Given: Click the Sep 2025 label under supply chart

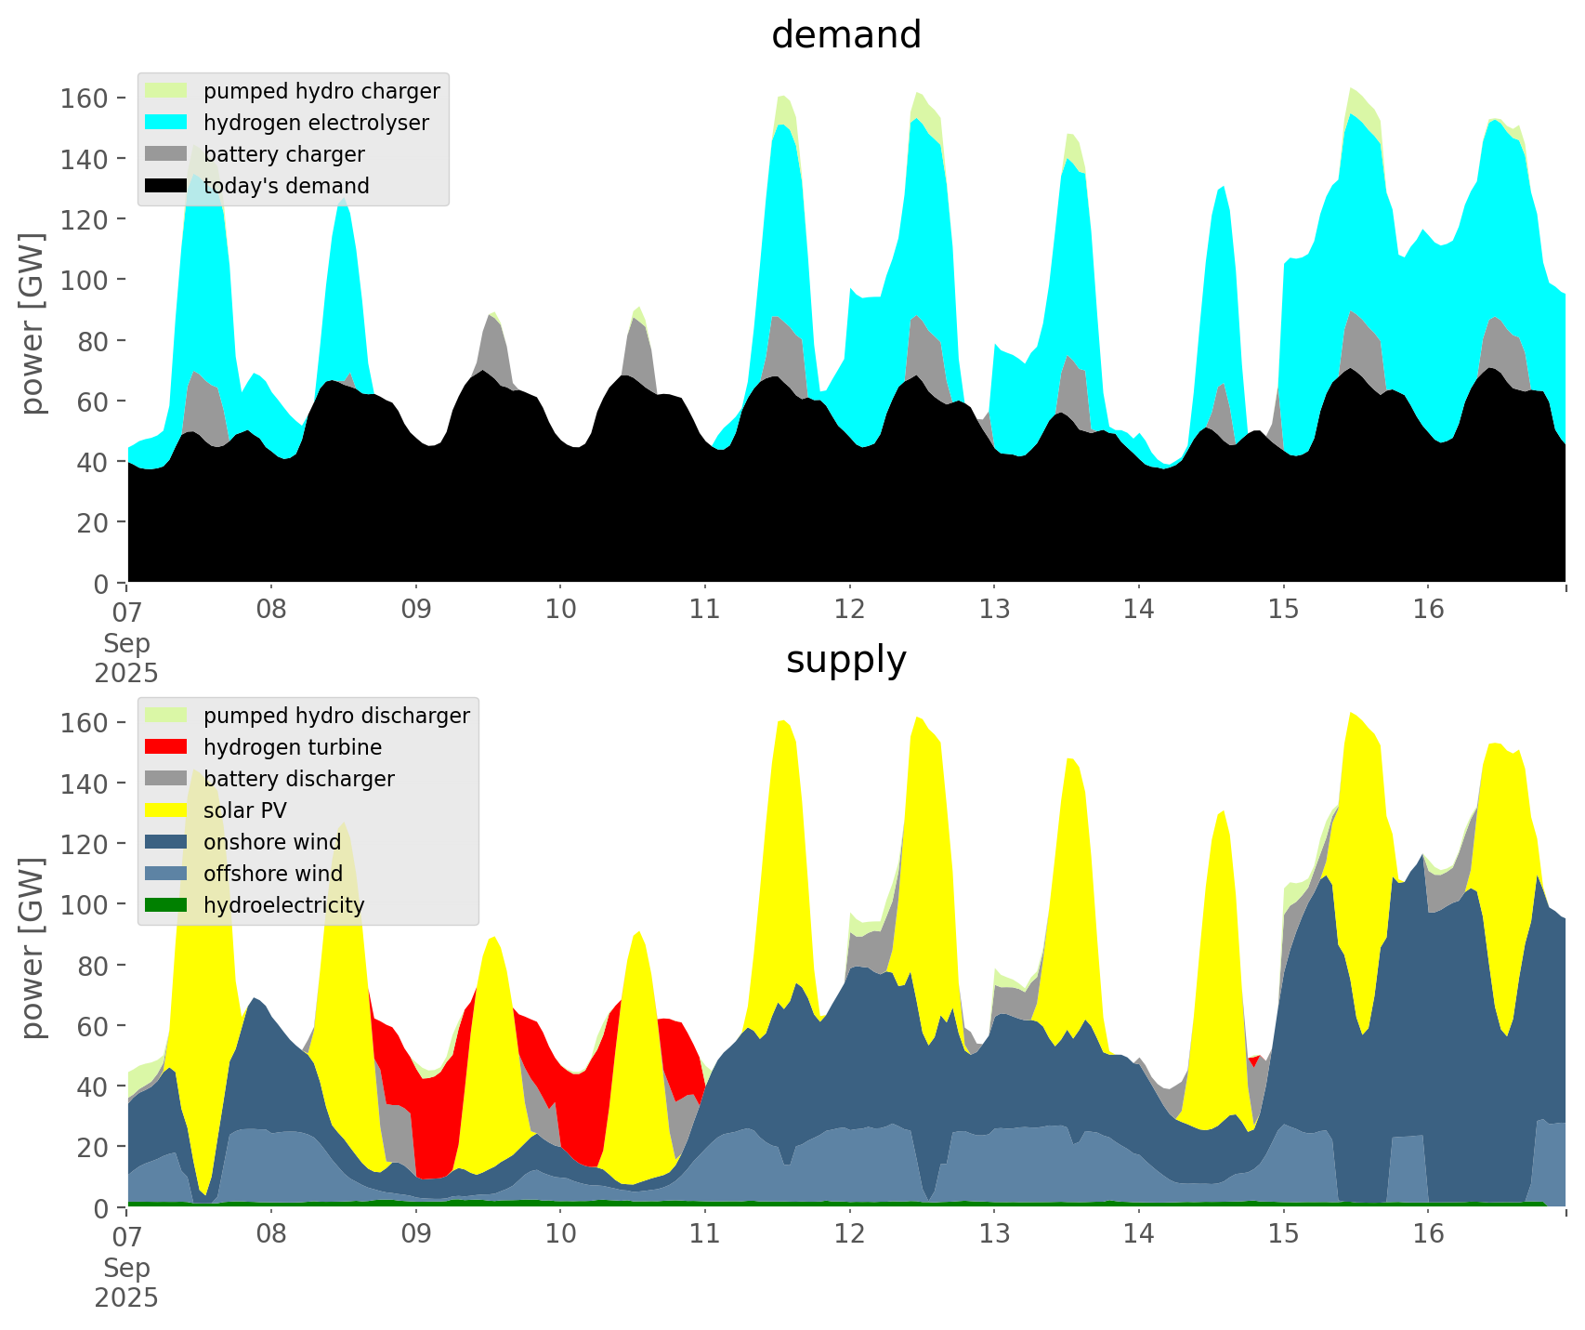Looking at the screenshot, I should pos(126,1283).
